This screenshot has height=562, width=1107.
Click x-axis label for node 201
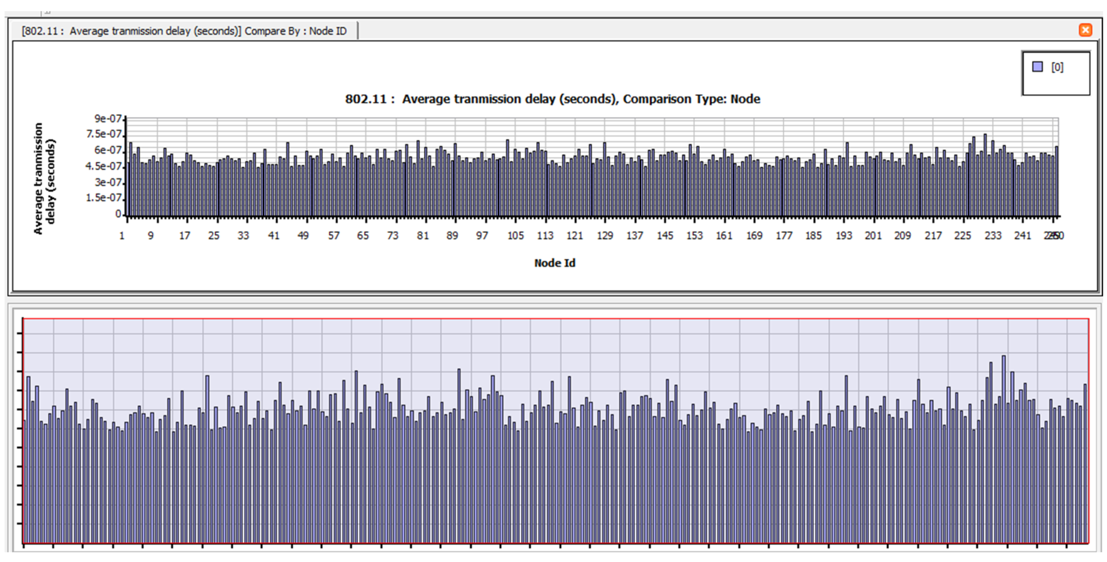(873, 235)
